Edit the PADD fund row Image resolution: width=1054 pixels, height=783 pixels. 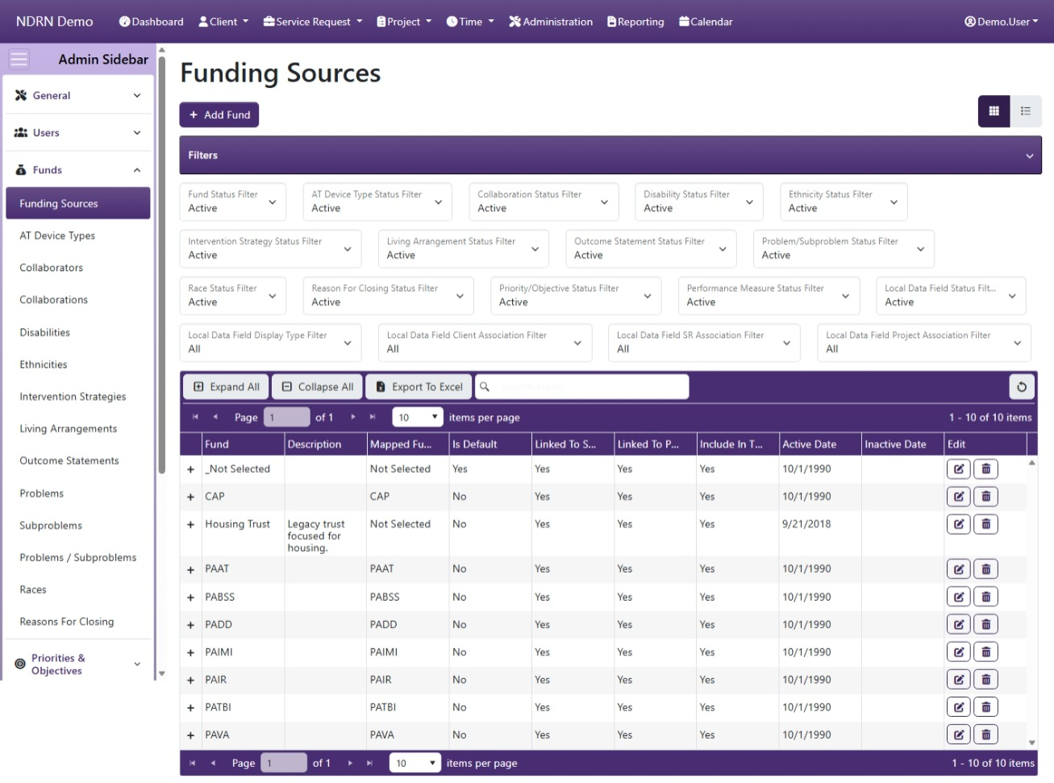coord(958,624)
